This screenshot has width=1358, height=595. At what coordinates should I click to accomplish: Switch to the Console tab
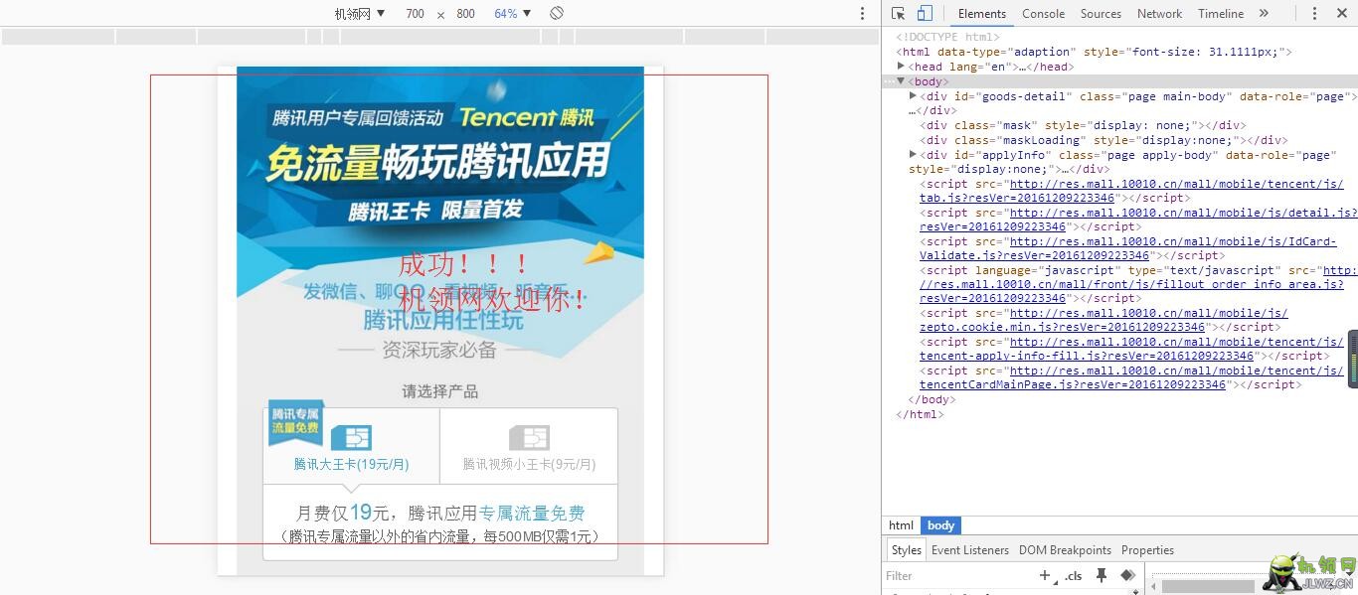click(1044, 14)
